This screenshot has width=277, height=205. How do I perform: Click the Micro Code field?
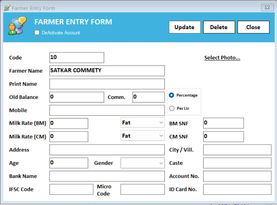pos(142,189)
